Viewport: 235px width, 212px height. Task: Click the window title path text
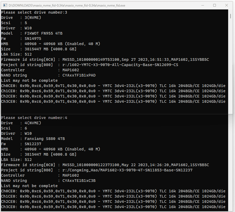[67, 6]
